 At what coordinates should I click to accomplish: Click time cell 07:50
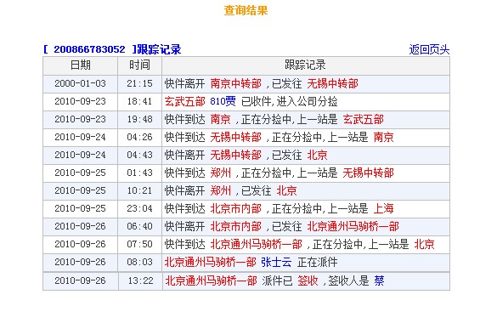pos(139,244)
